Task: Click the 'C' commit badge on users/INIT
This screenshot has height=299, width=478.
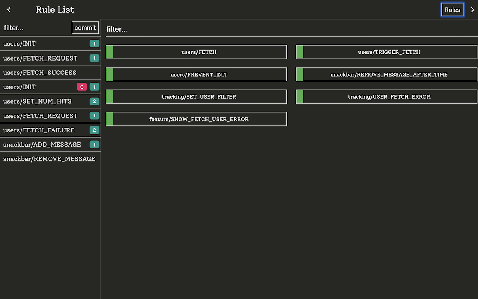Action: point(82,87)
